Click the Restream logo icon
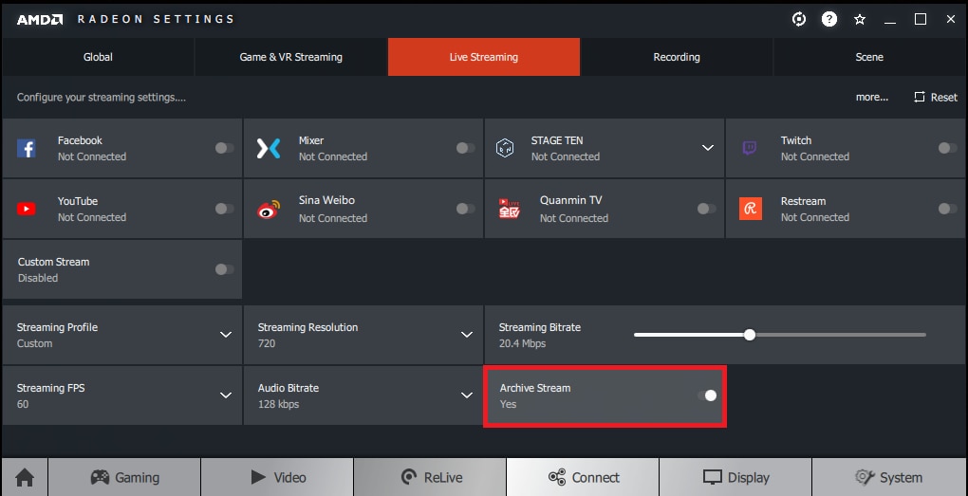This screenshot has height=496, width=968. pos(750,210)
